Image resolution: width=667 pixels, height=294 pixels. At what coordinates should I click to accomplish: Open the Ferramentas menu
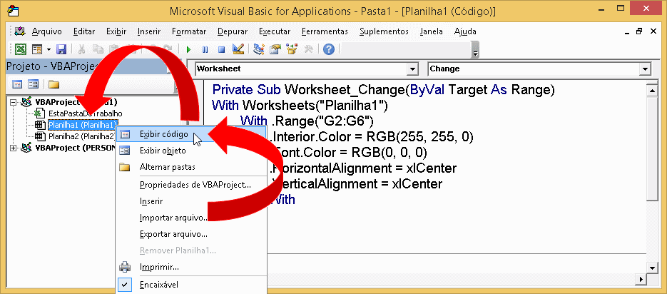coord(325,31)
